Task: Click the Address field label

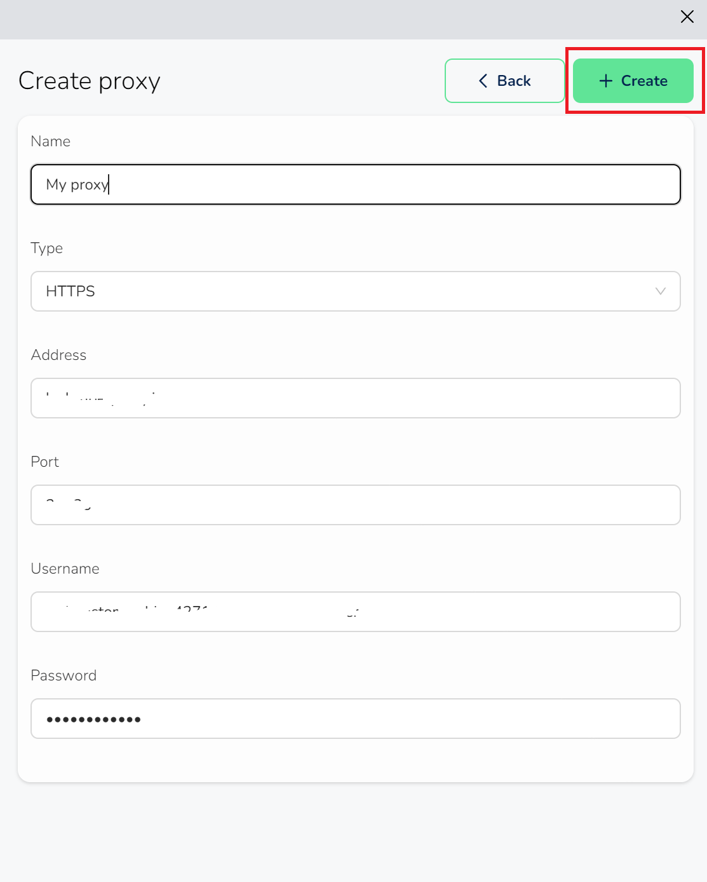Action: pos(58,355)
